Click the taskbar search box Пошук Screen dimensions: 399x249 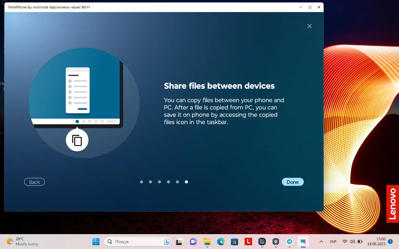(138, 242)
